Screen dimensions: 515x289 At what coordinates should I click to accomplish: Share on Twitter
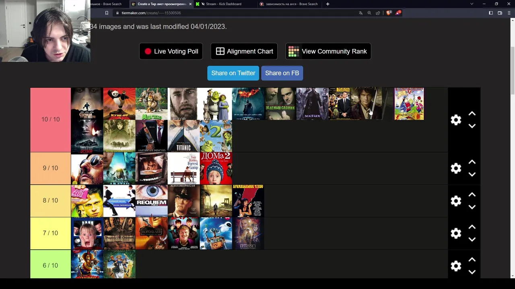pos(233,73)
